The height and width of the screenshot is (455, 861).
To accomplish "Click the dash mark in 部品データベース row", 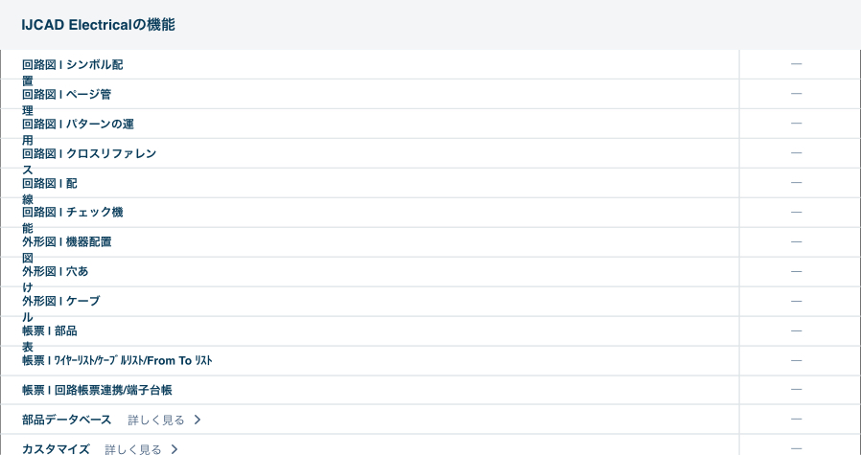I will (796, 420).
